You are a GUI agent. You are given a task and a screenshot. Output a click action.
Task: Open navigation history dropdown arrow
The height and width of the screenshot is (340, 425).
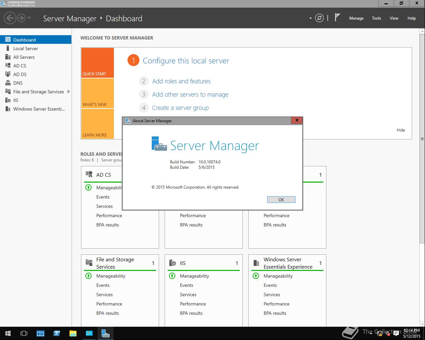[29, 18]
